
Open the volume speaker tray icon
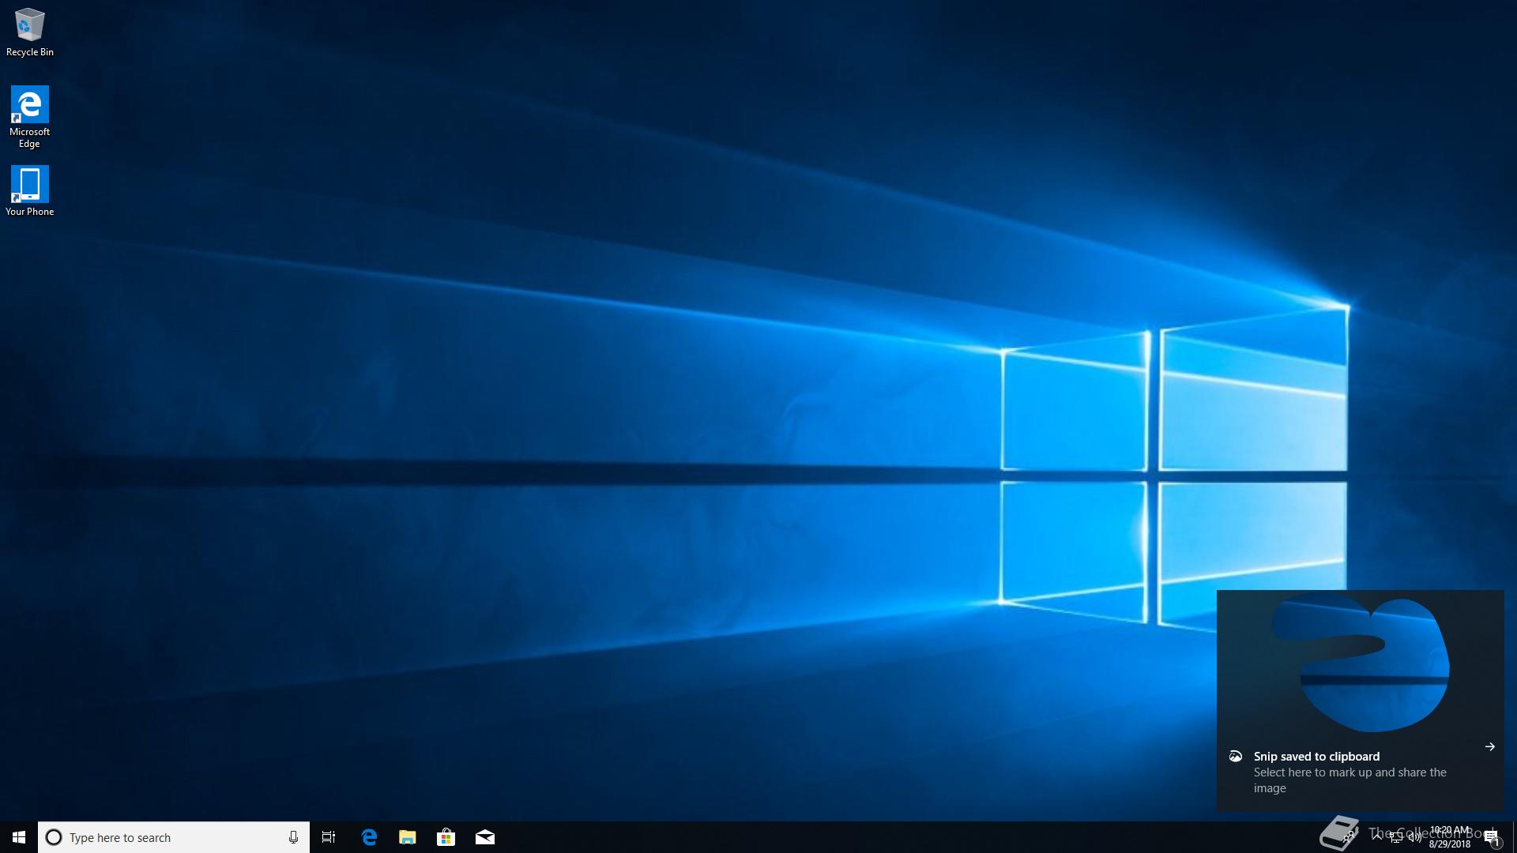[x=1415, y=837]
